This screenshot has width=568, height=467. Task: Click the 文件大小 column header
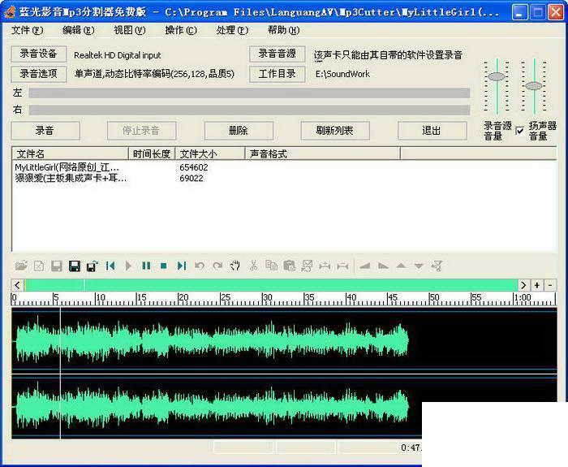pos(210,154)
